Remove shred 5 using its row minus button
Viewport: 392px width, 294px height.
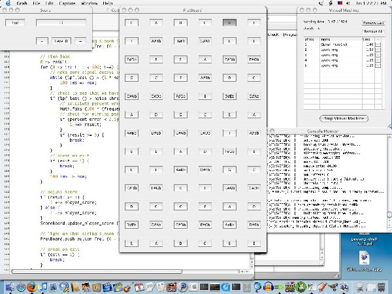378,65
